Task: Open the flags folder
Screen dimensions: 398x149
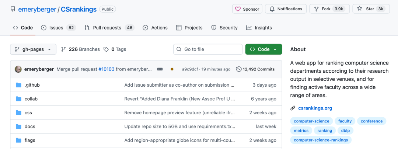Action: point(30,140)
